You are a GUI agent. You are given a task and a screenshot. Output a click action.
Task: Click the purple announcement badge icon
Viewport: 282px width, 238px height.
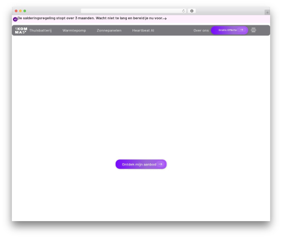(15, 19)
